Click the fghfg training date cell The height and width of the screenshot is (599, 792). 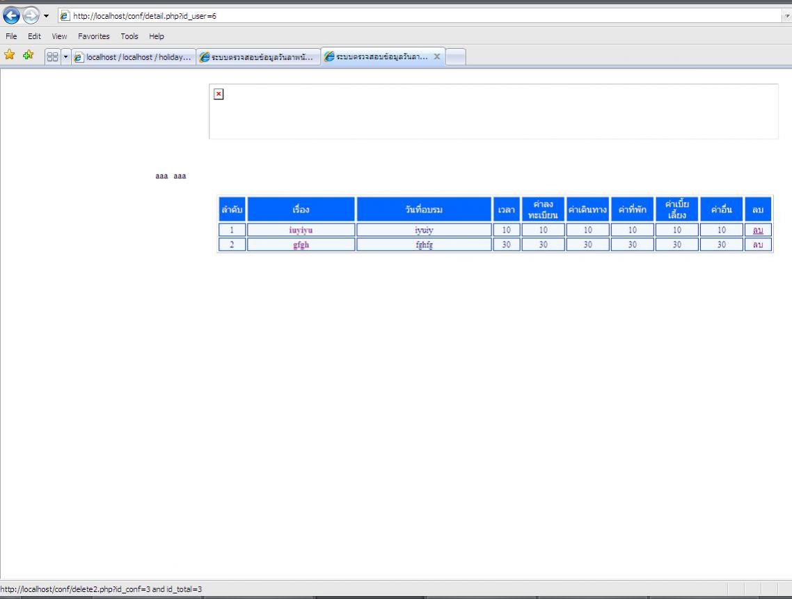[x=424, y=244]
